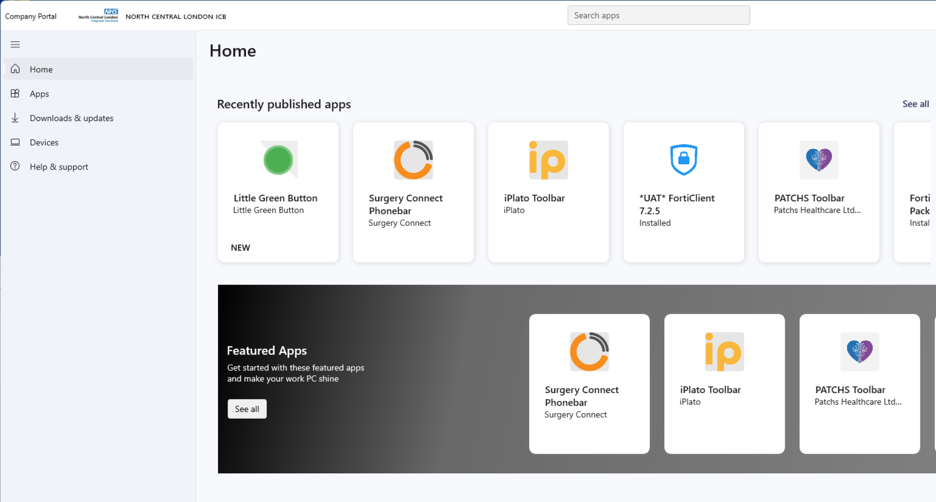Image resolution: width=936 pixels, height=502 pixels.
Task: Select the Devices laptop icon
Action: (16, 142)
